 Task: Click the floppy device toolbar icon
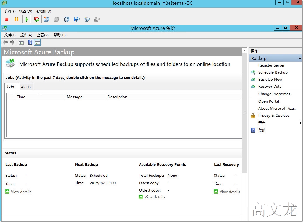77,19
